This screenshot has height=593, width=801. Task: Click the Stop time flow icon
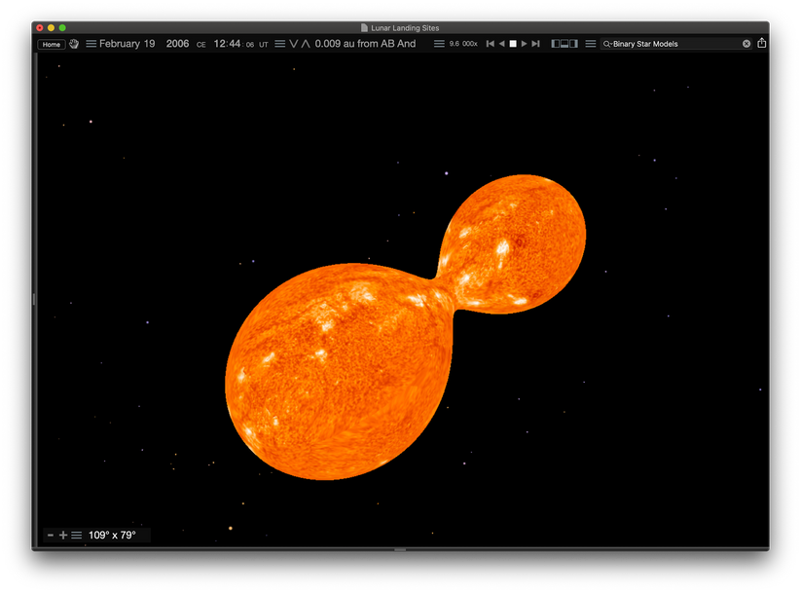(x=512, y=44)
